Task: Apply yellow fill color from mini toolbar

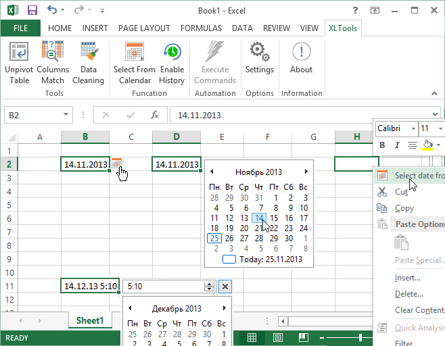Action: [427, 145]
